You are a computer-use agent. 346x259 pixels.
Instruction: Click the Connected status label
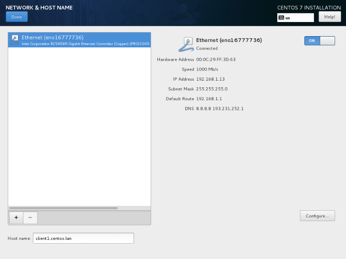(207, 48)
